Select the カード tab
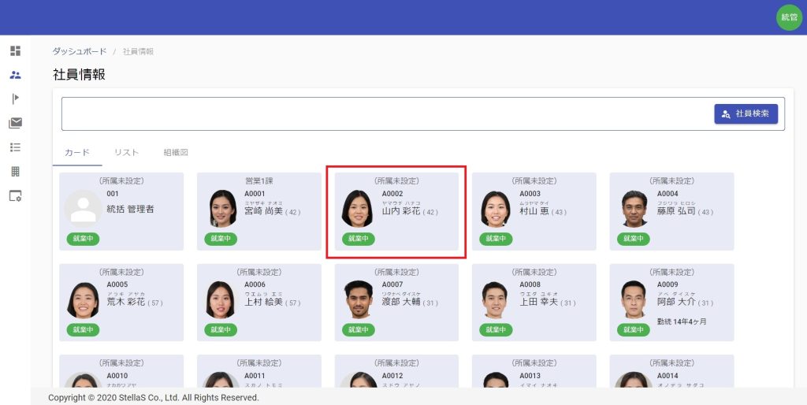 click(77, 152)
